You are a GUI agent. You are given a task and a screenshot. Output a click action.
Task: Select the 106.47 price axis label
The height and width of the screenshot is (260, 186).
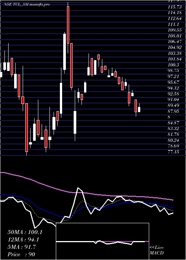click(x=175, y=42)
